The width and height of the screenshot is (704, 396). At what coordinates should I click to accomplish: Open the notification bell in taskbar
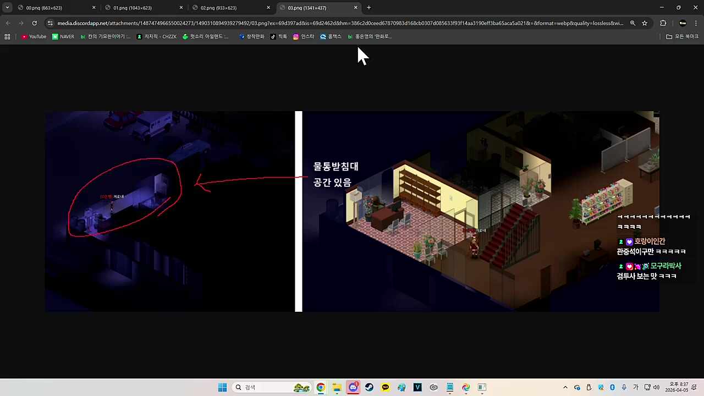pyautogui.click(x=695, y=387)
